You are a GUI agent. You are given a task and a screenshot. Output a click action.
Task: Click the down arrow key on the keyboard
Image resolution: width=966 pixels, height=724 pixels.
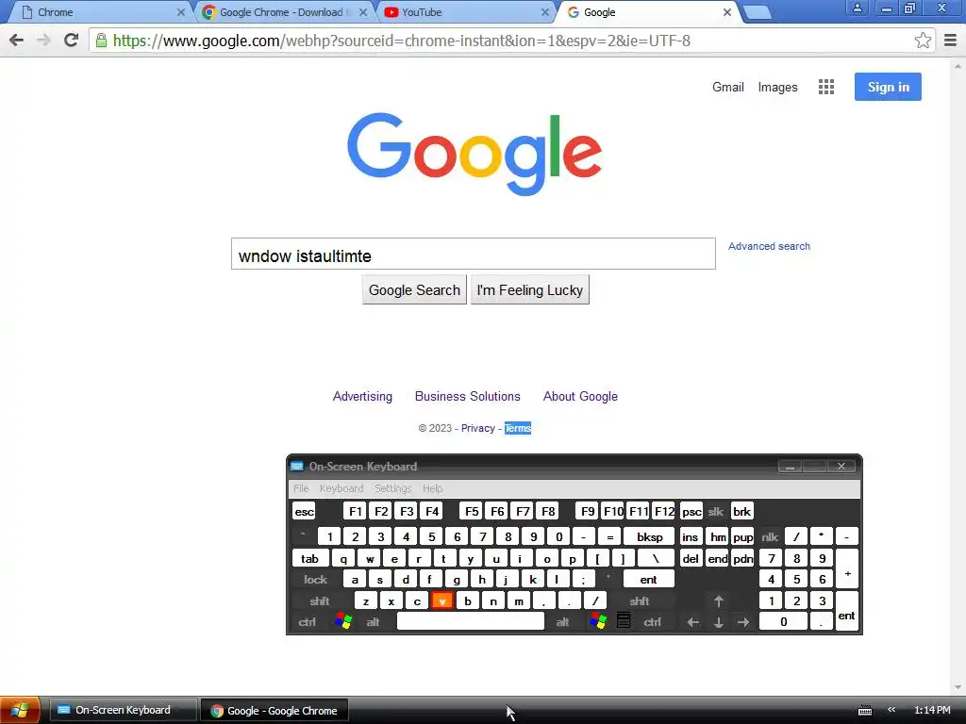pos(718,622)
